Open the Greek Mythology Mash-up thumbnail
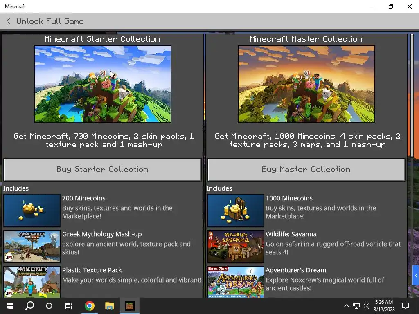419x314 pixels. (x=32, y=247)
